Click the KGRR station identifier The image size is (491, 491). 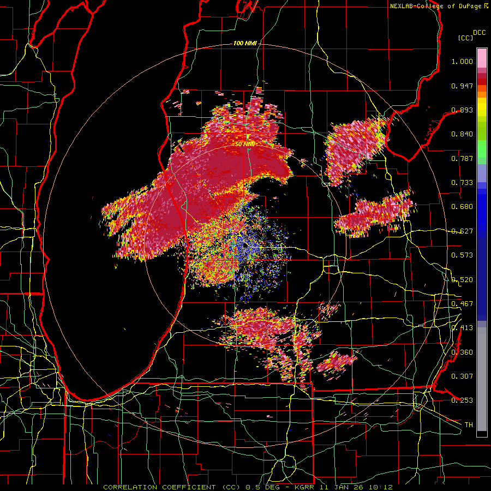(x=304, y=487)
